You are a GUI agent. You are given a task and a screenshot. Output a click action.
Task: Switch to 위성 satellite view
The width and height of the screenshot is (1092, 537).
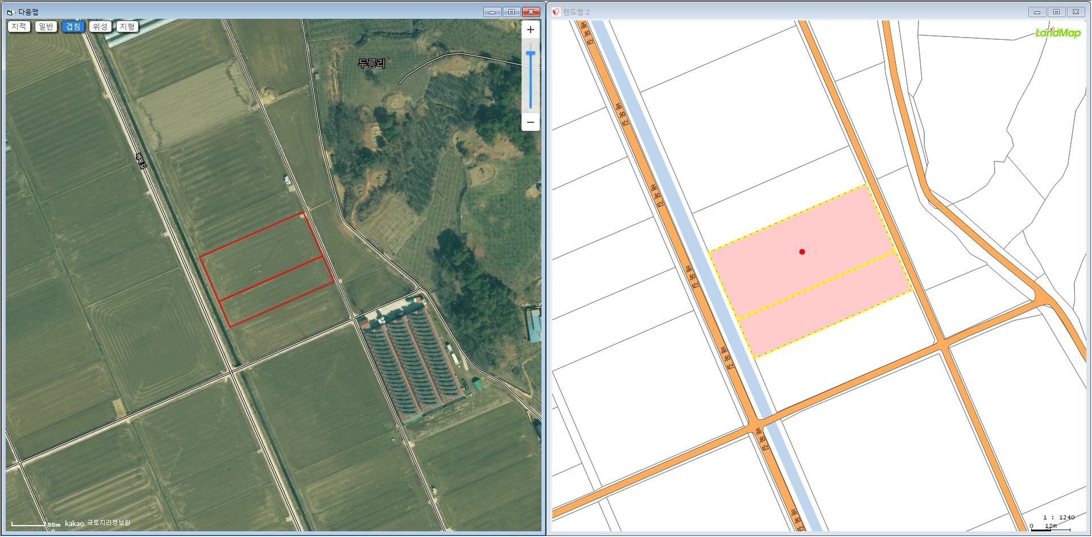[100, 27]
